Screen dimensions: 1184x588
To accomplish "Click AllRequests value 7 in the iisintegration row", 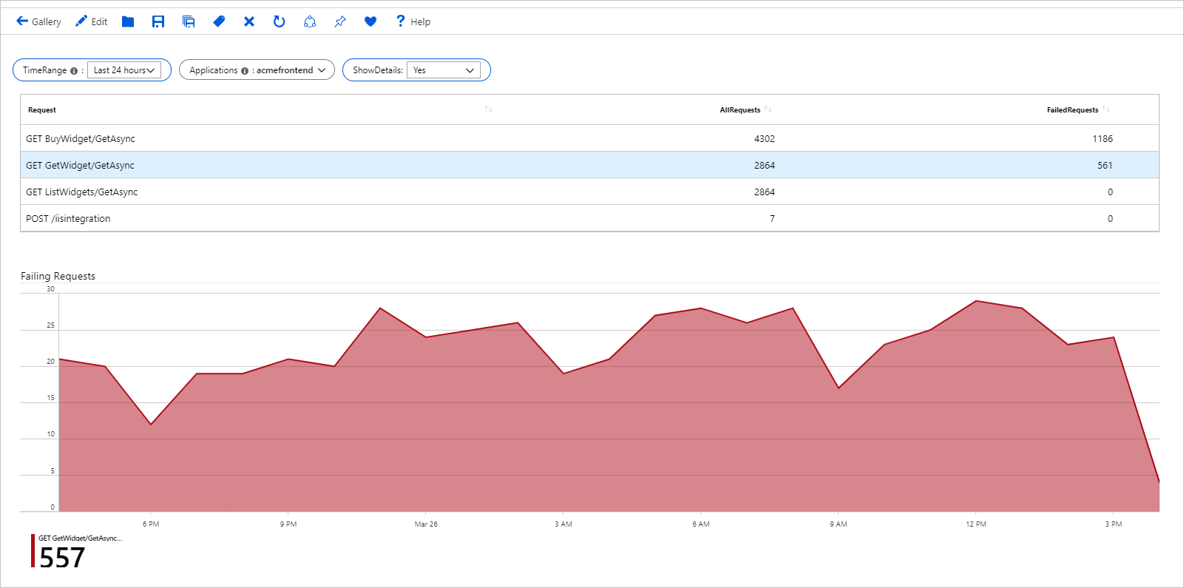I will click(772, 219).
